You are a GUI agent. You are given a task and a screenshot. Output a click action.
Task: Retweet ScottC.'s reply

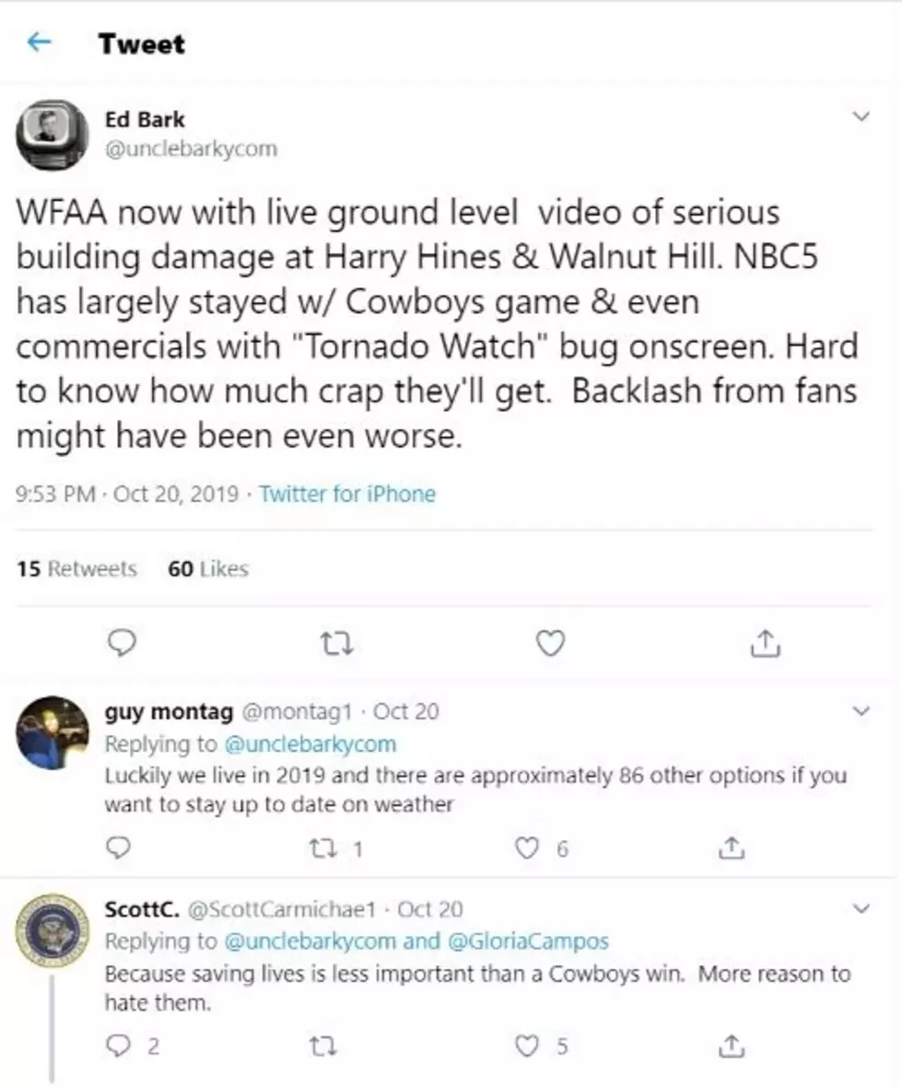coord(323,1046)
